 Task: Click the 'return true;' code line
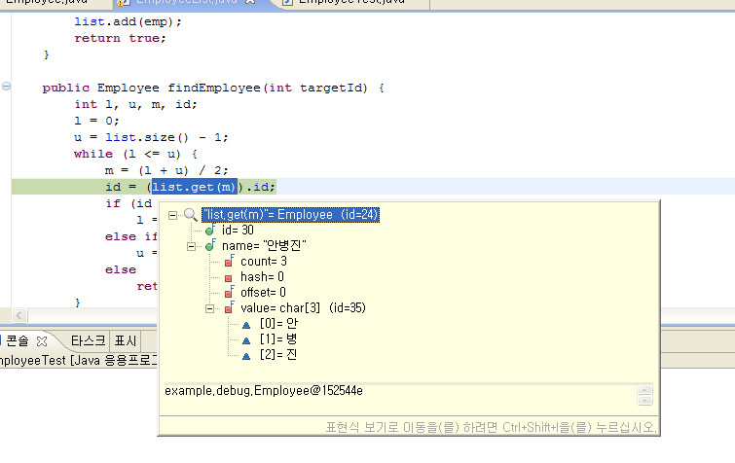(x=120, y=38)
